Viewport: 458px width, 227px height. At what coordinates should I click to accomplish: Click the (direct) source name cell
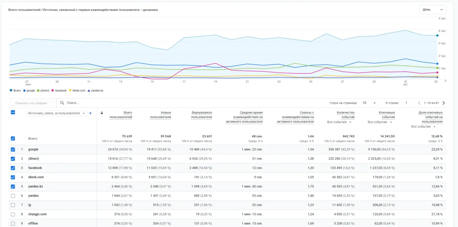coord(34,159)
